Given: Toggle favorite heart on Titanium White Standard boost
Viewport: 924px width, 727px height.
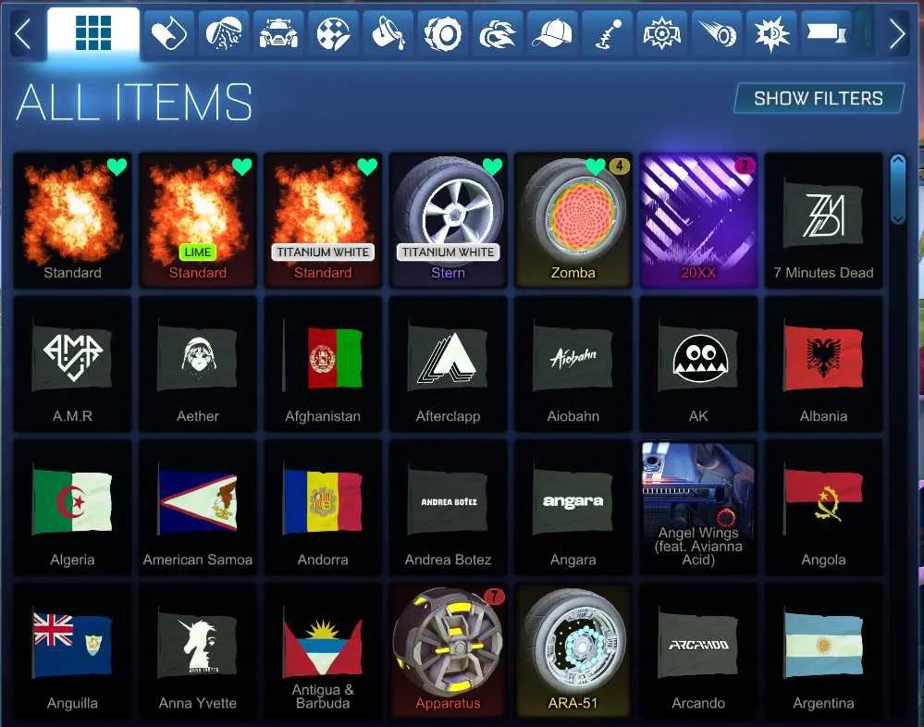Looking at the screenshot, I should coord(367,166).
